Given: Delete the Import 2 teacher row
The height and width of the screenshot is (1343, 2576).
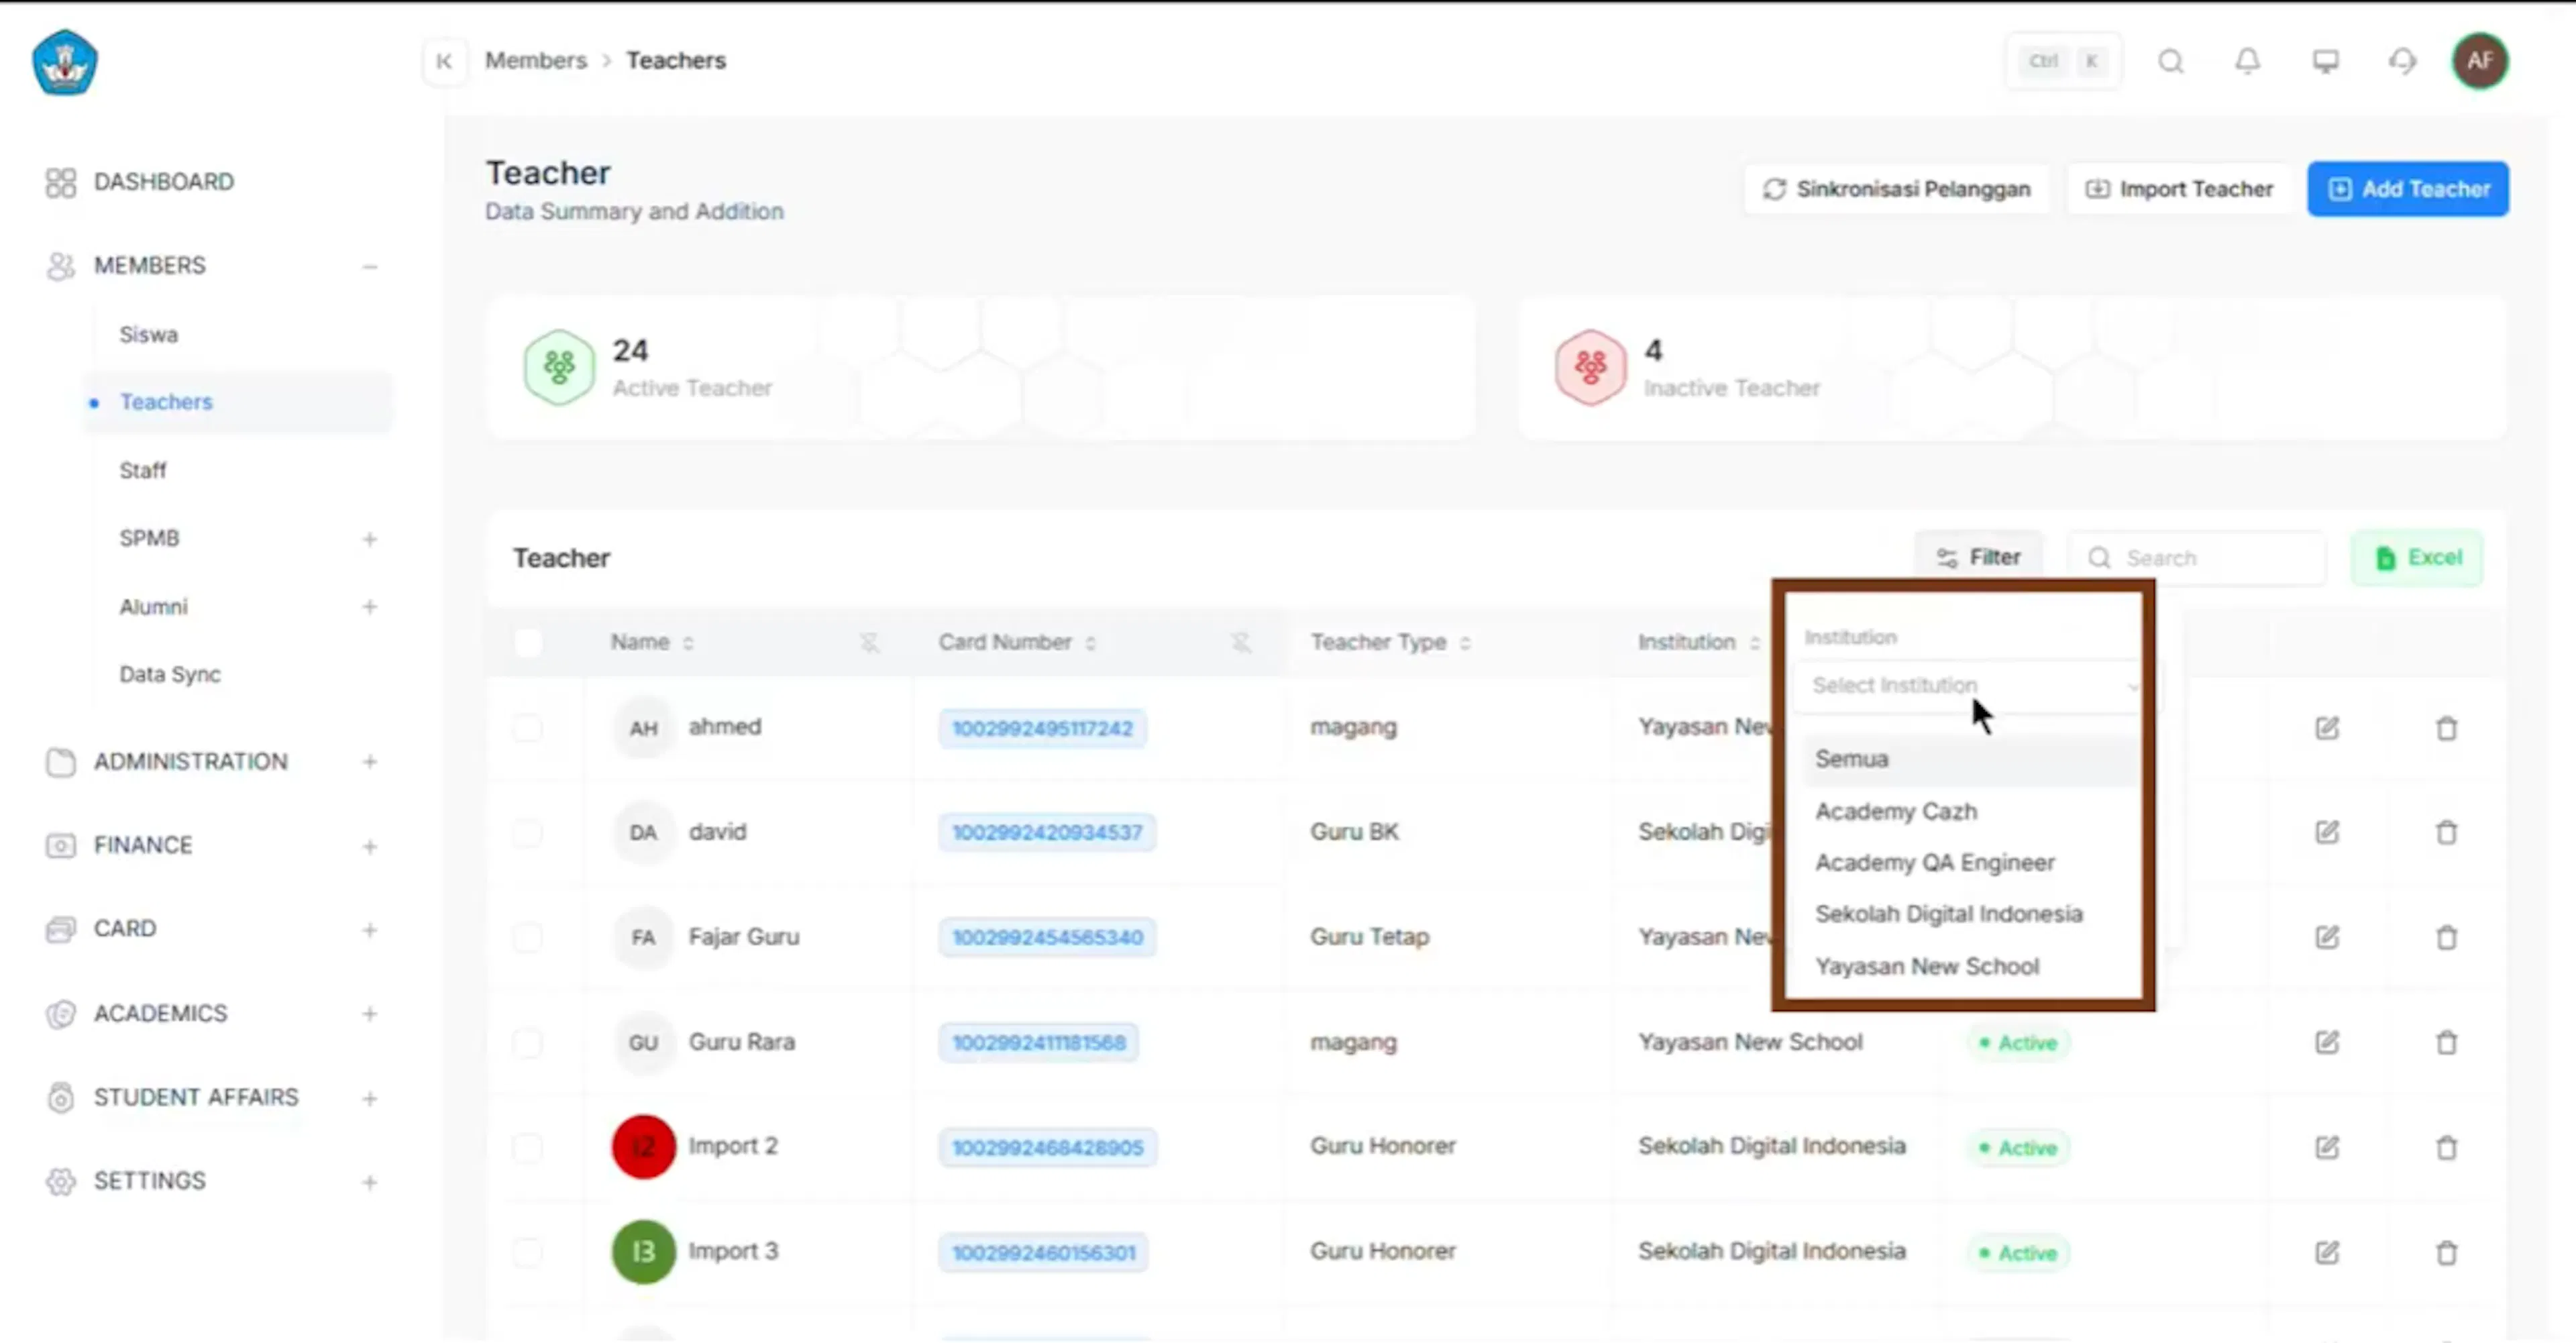Looking at the screenshot, I should tap(2446, 1147).
